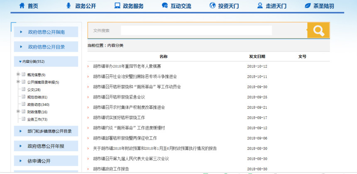Click the person icon beside 走进天门
This screenshot has height=174, width=357.
[260, 6]
